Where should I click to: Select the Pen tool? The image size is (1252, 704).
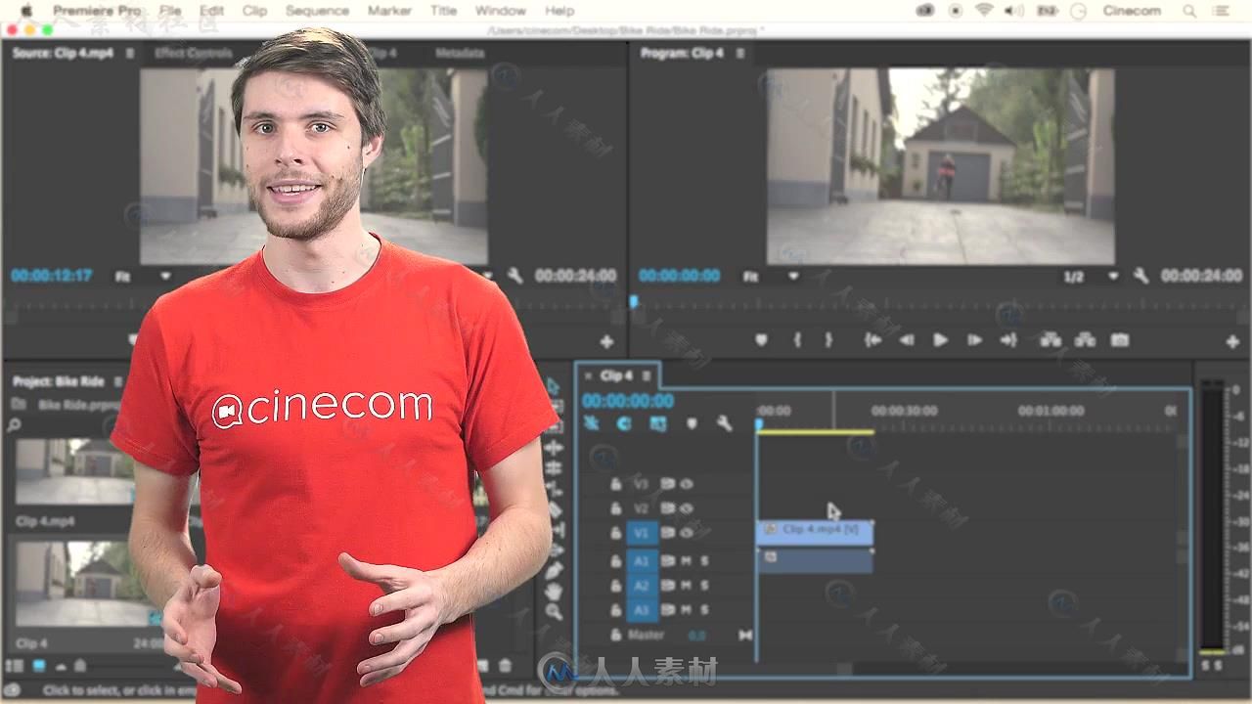point(554,570)
